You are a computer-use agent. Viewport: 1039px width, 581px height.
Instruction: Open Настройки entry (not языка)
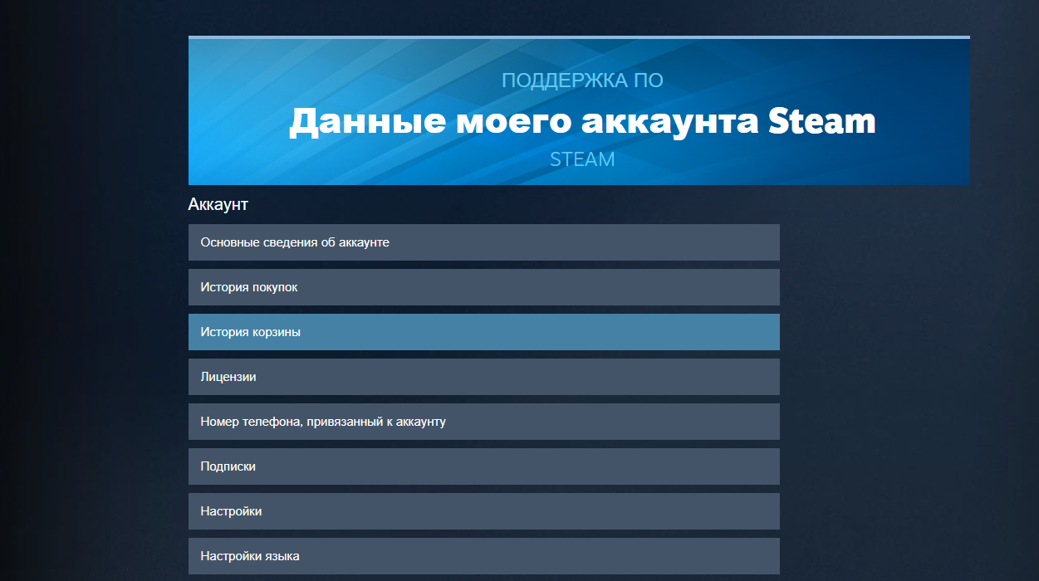(x=483, y=511)
